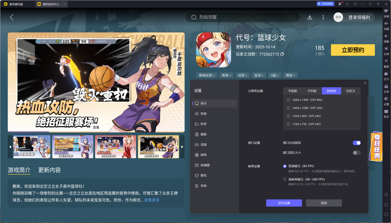Screen dimensions: 391x223
Task: Open the 多开 multi-instance tool
Action: point(386,75)
